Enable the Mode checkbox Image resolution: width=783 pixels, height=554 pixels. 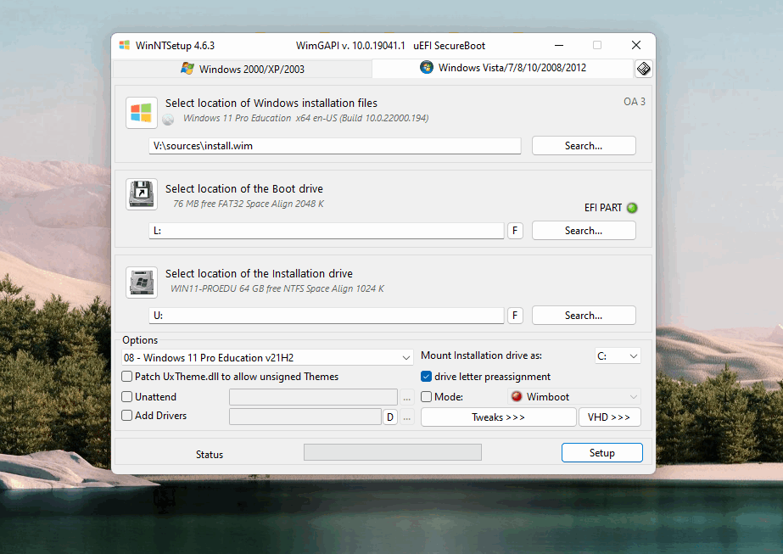426,397
